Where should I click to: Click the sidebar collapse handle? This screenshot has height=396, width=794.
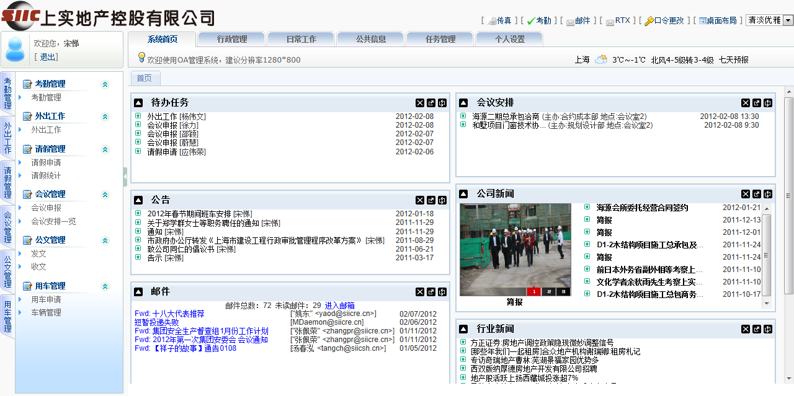click(125, 177)
